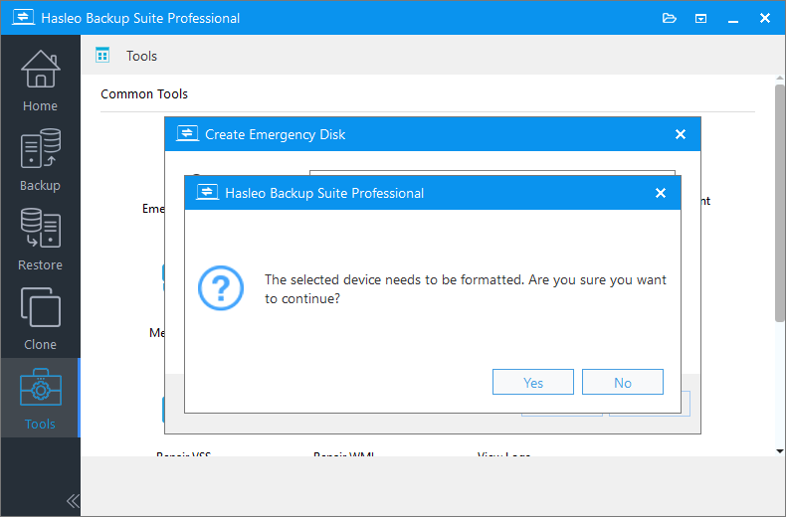
Task: Open the Clone section in sidebar
Action: 40,318
